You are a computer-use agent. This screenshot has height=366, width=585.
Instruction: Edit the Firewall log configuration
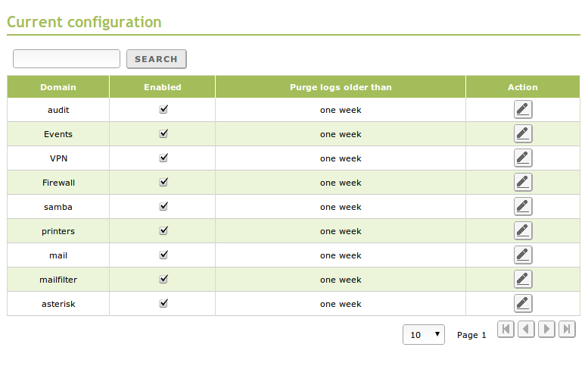click(522, 183)
